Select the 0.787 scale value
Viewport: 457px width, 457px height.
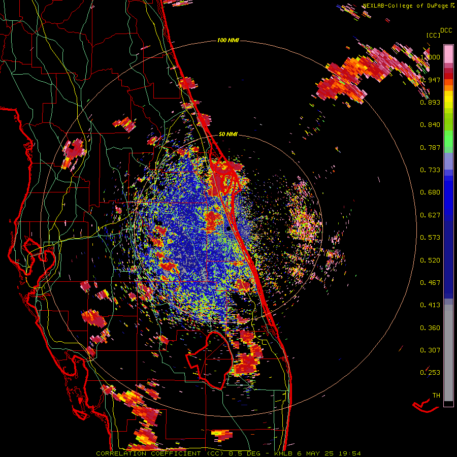click(430, 147)
